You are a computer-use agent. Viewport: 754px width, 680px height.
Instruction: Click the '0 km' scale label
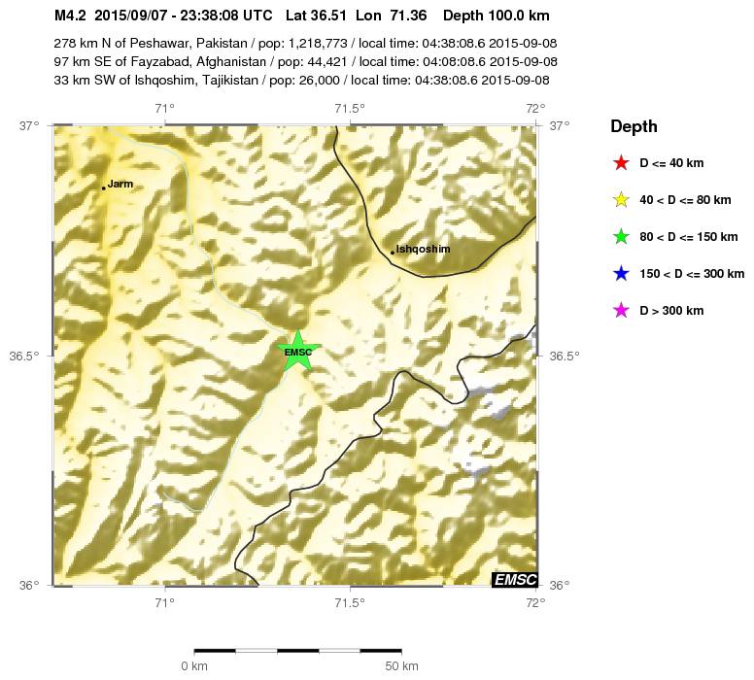(x=194, y=666)
